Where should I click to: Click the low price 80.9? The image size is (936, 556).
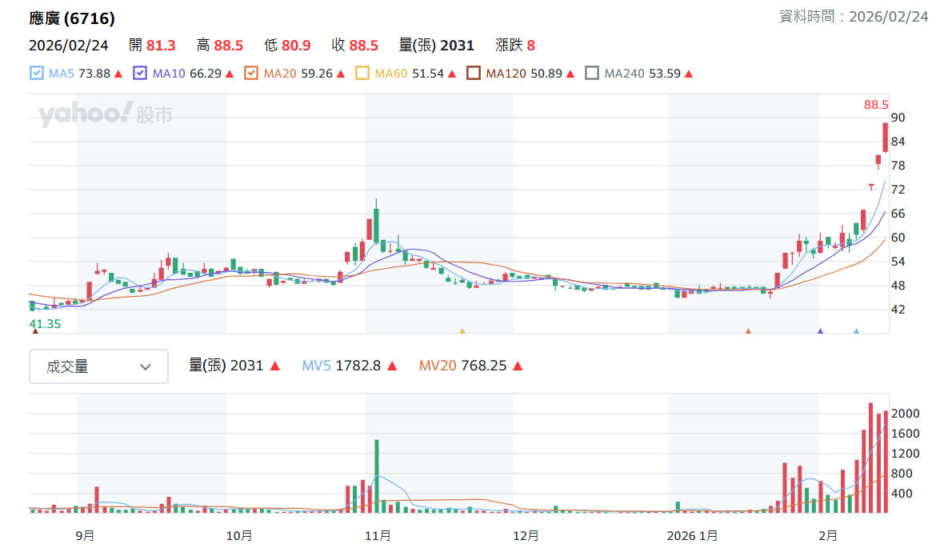296,46
